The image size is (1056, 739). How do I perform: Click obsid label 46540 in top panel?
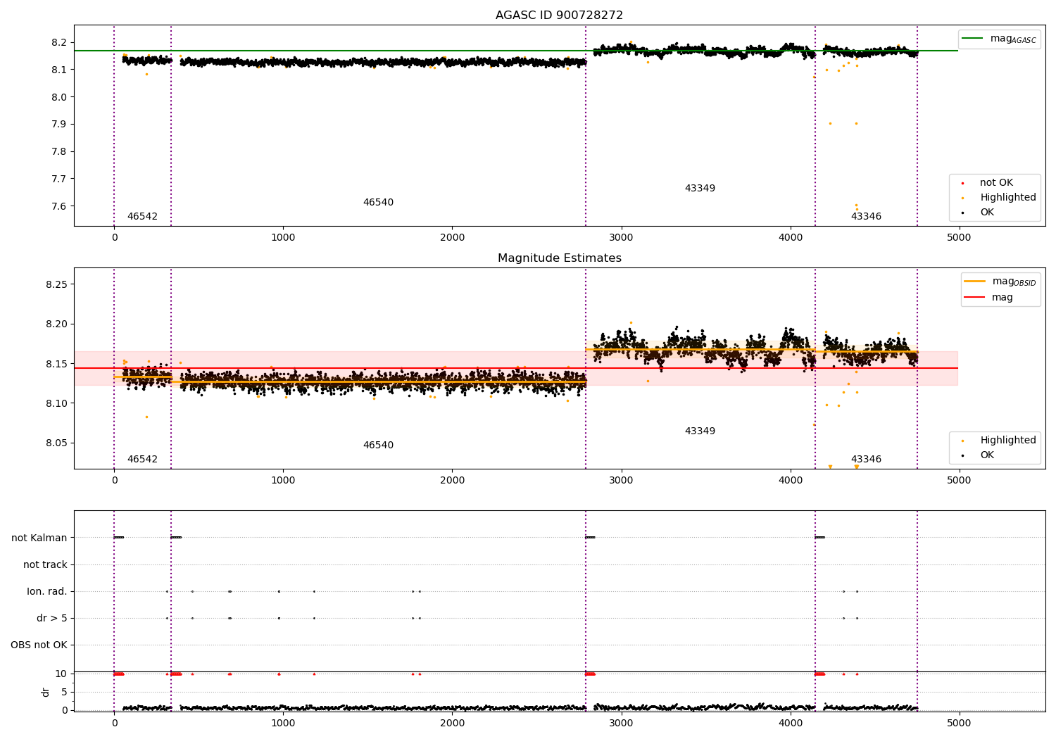tap(378, 203)
